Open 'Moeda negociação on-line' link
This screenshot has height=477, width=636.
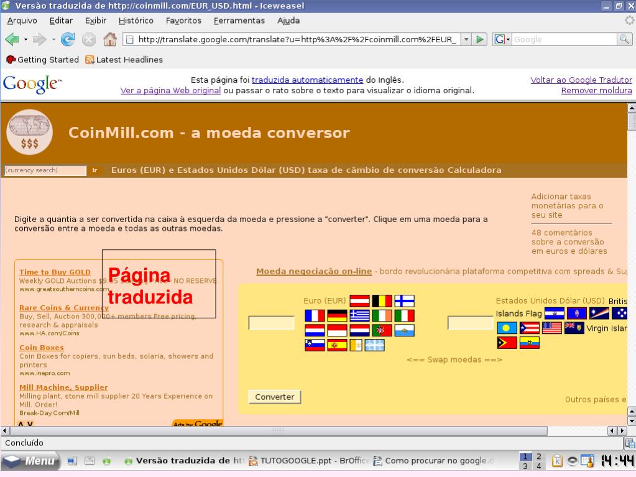click(x=314, y=271)
